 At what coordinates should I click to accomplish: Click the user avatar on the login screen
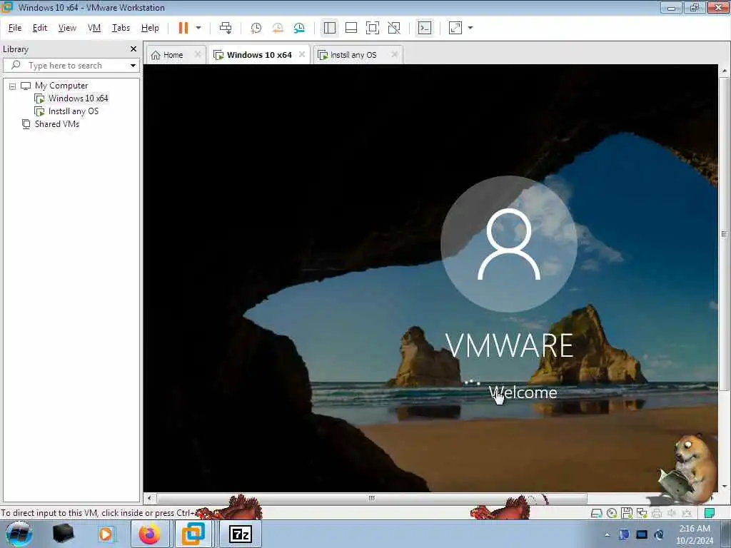(508, 244)
